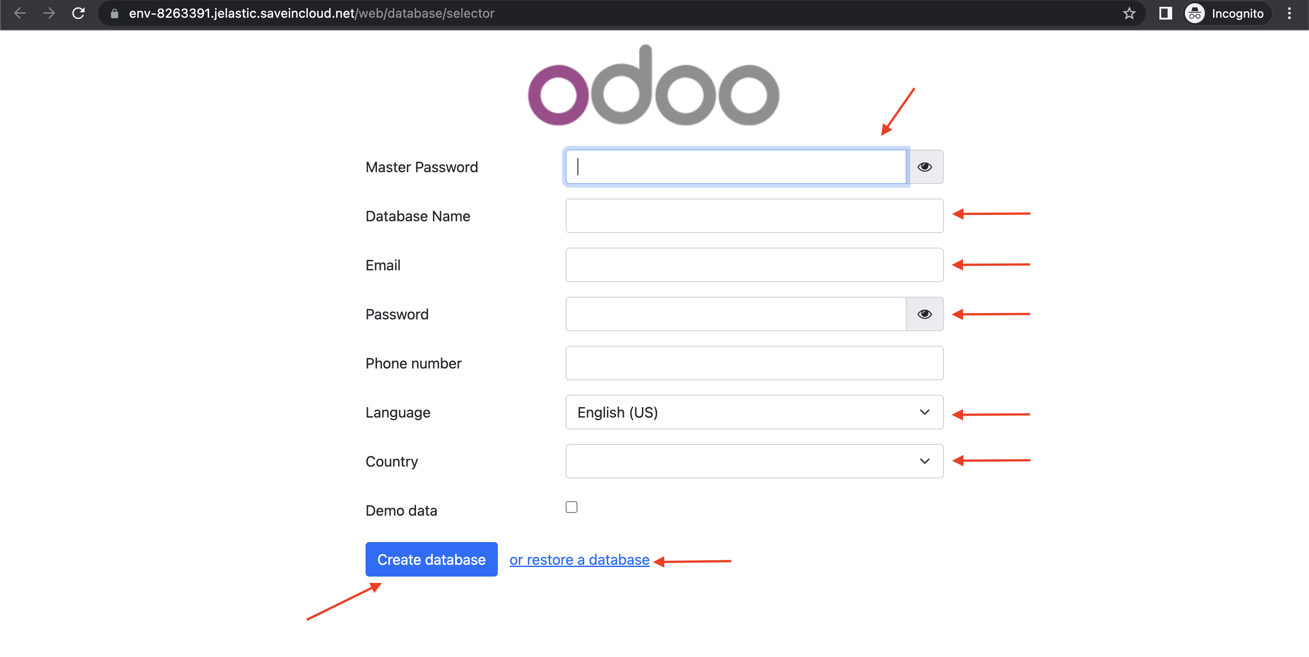This screenshot has height=657, width=1309.
Task: Expand the Country dropdown
Action: 754,461
